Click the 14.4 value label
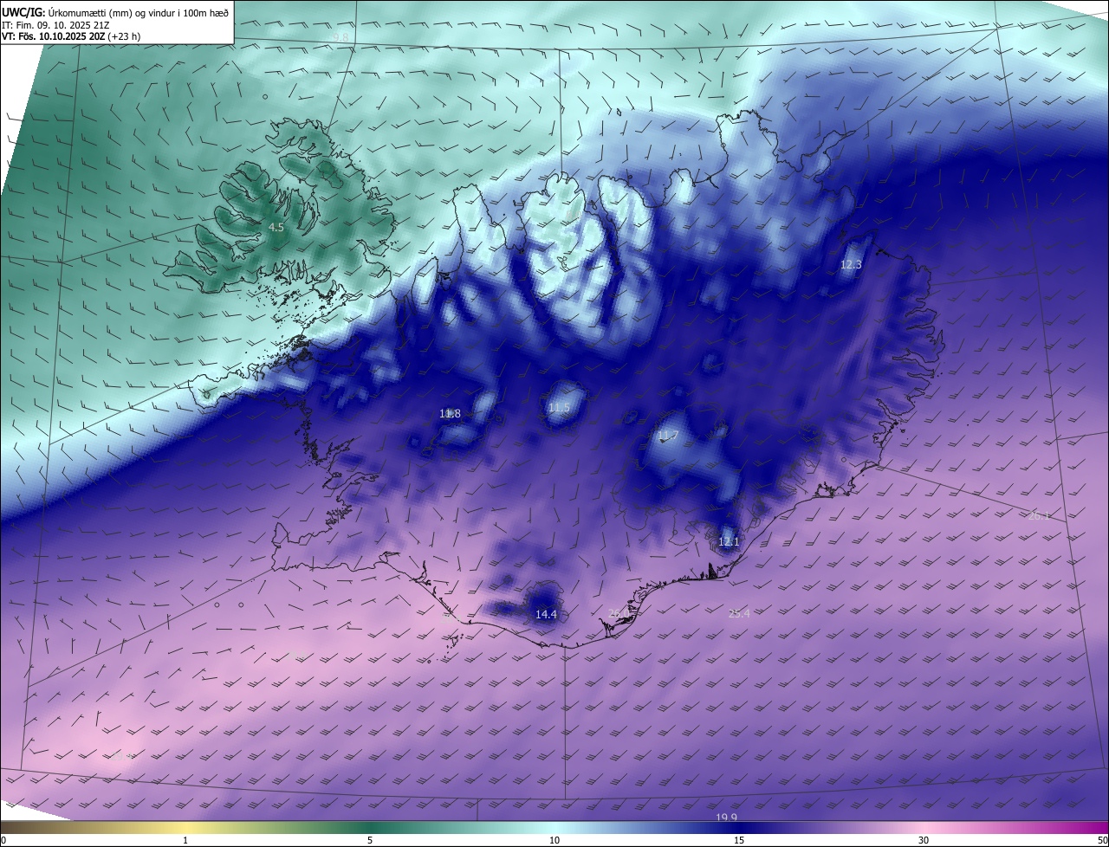The width and height of the screenshot is (1109, 847). pos(546,614)
